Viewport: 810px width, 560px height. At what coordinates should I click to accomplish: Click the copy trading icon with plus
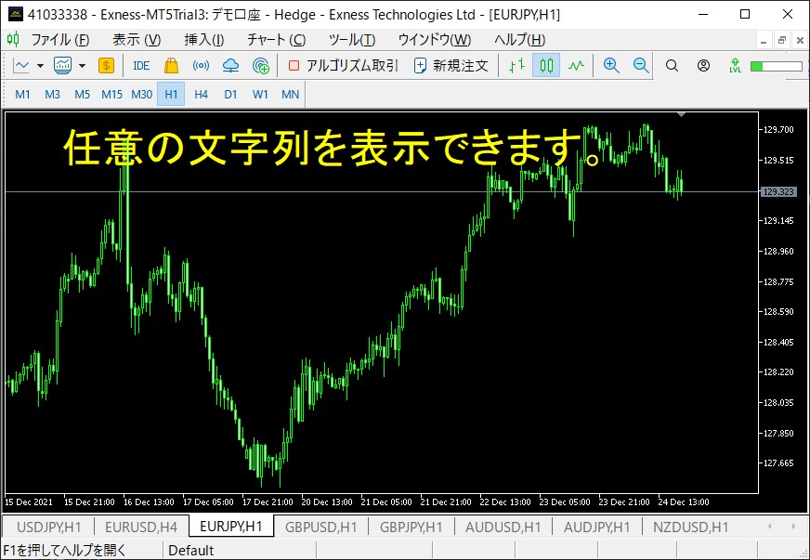click(x=261, y=66)
